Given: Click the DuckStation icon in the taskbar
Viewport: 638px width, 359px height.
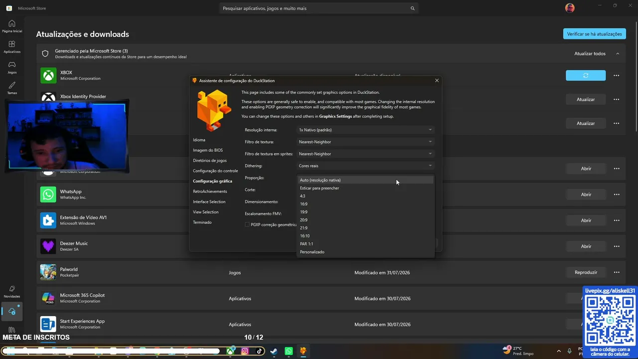Looking at the screenshot, I should click(x=303, y=351).
